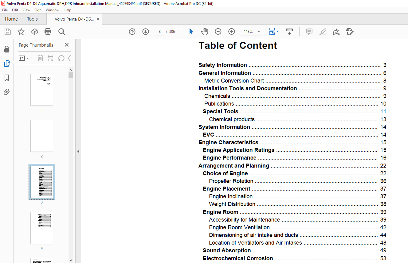
Task: Select page 1 thumbnail
Action: [x=42, y=90]
